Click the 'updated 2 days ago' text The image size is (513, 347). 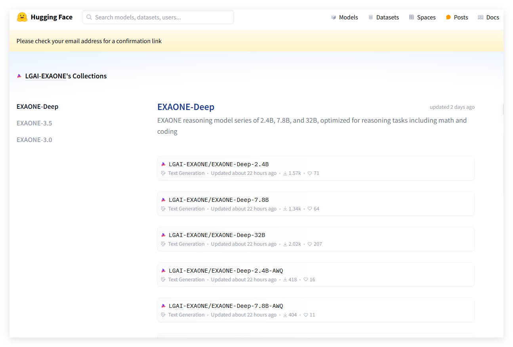coord(452,107)
